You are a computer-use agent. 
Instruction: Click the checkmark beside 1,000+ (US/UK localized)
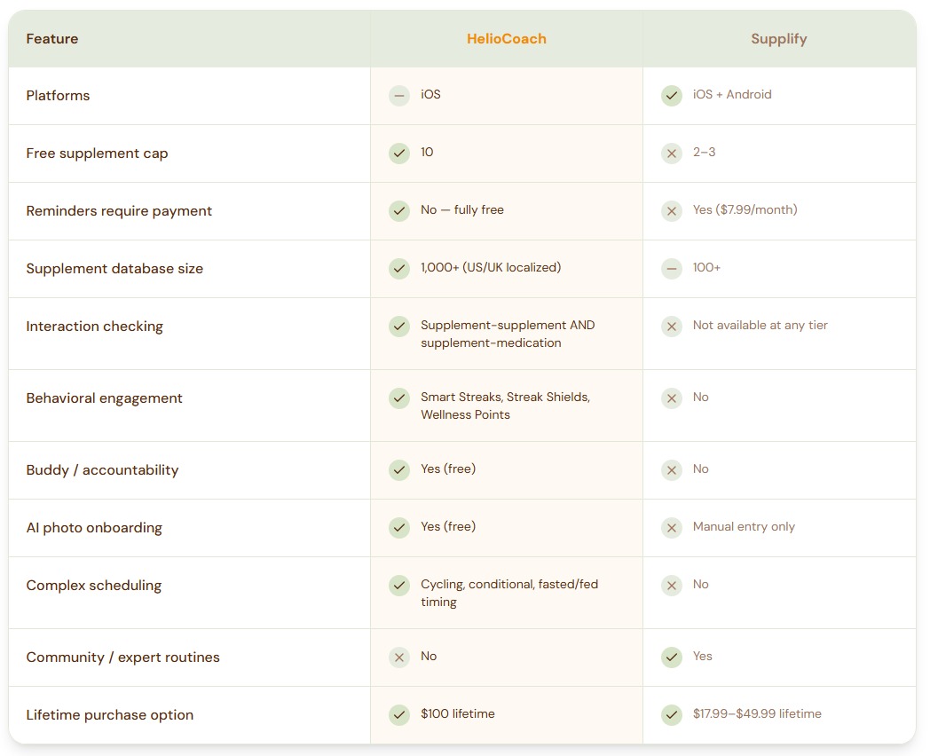(x=399, y=269)
